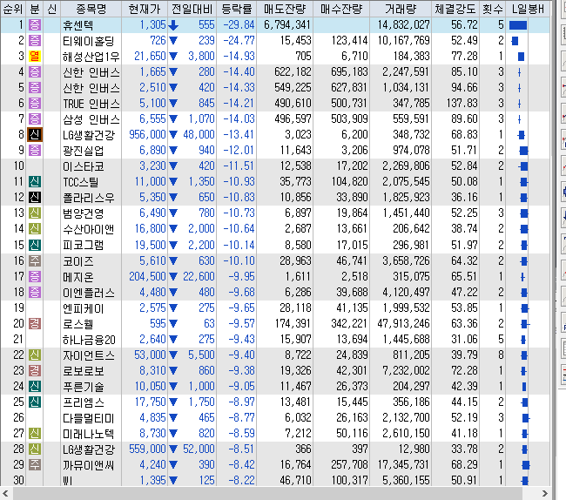Click the horizontal scrollbar left arrow
The image size is (566, 500).
pos(5,493)
